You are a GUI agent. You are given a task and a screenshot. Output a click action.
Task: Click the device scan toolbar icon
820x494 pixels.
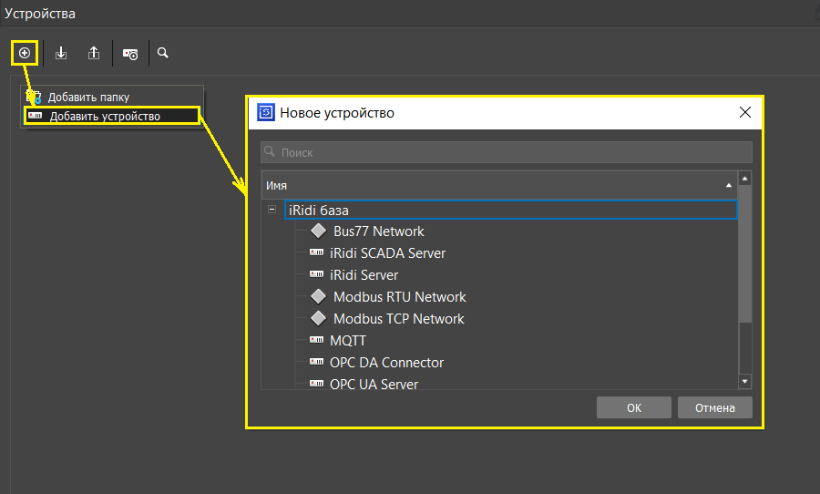(x=130, y=54)
